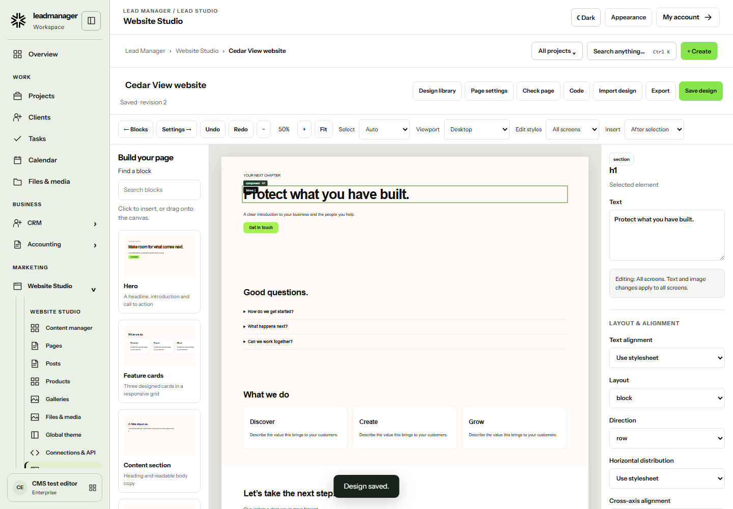Open Posts in Website Studio menu
This screenshot has height=509, width=733.
(x=53, y=364)
